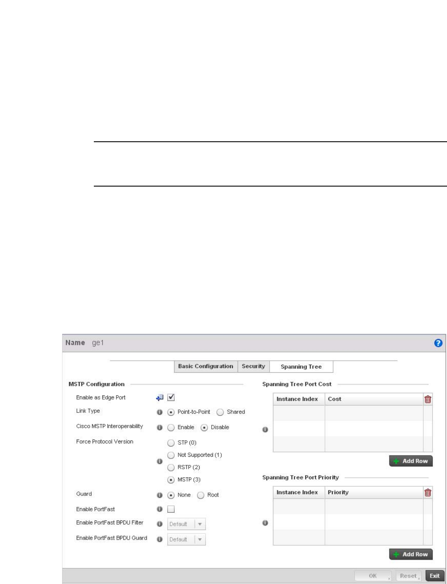447x584 pixels.
Task: Switch to the Basic Configuration tab
Action: coord(206,366)
